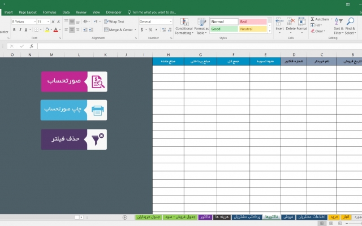This screenshot has height=226, width=362.
Task: Increase decimal places
Action: [x=164, y=30]
